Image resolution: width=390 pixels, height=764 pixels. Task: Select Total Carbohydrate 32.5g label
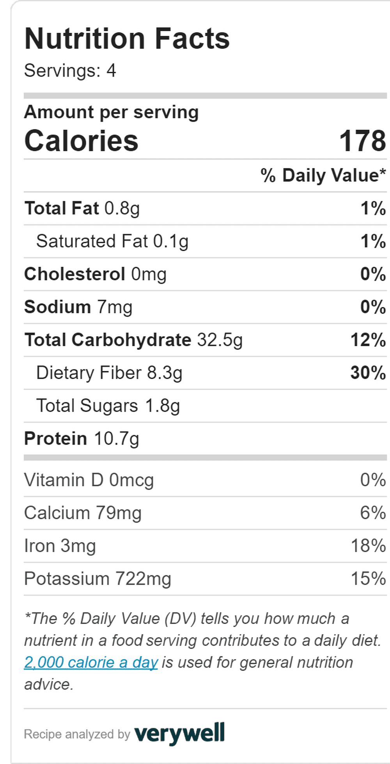tap(133, 340)
